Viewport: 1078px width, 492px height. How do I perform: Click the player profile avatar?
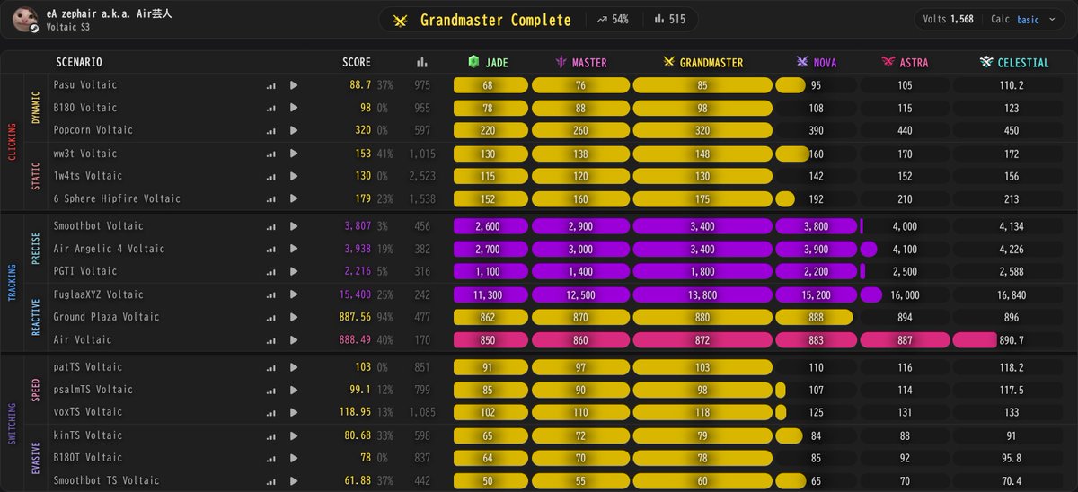point(27,19)
